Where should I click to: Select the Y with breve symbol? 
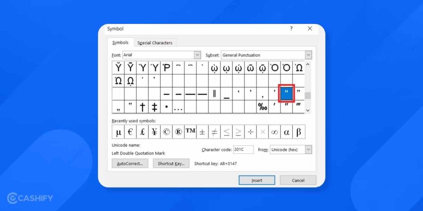(x=118, y=68)
